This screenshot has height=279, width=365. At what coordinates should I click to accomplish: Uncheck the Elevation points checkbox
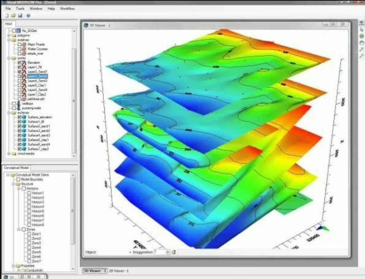(x=20, y=62)
